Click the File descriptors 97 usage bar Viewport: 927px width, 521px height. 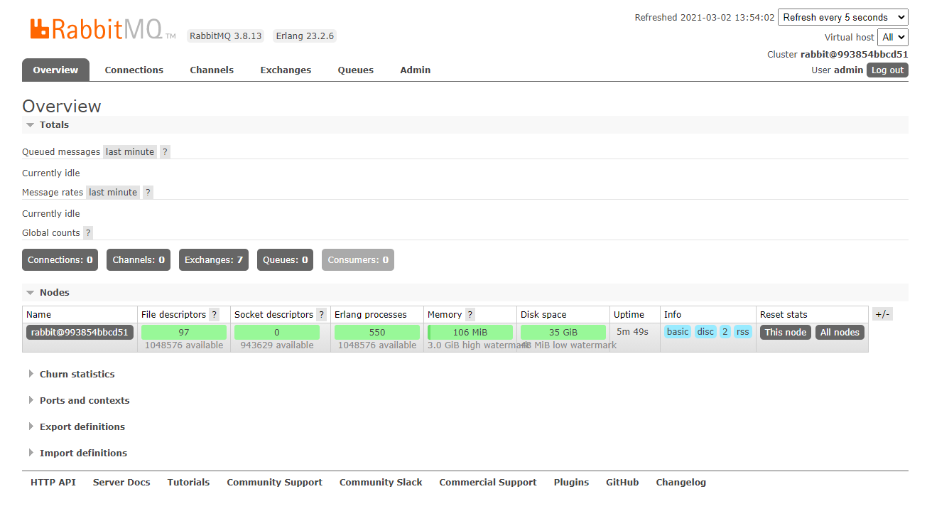click(184, 332)
